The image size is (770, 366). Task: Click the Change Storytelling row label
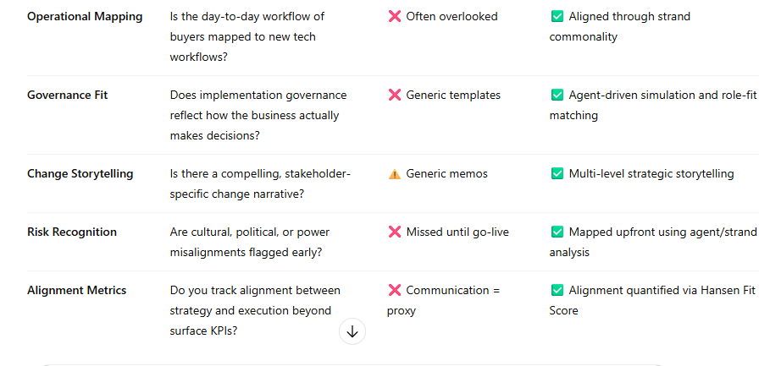pos(80,174)
